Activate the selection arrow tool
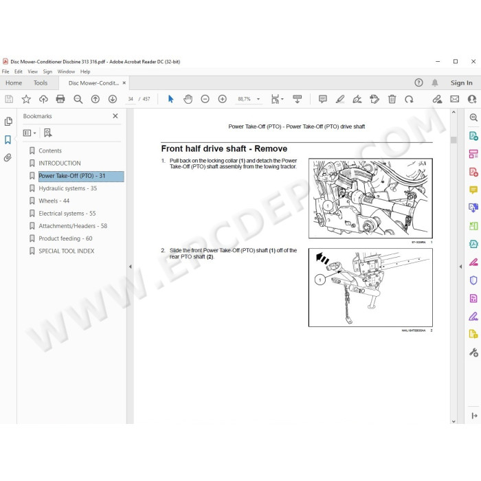481x481 pixels. click(171, 99)
